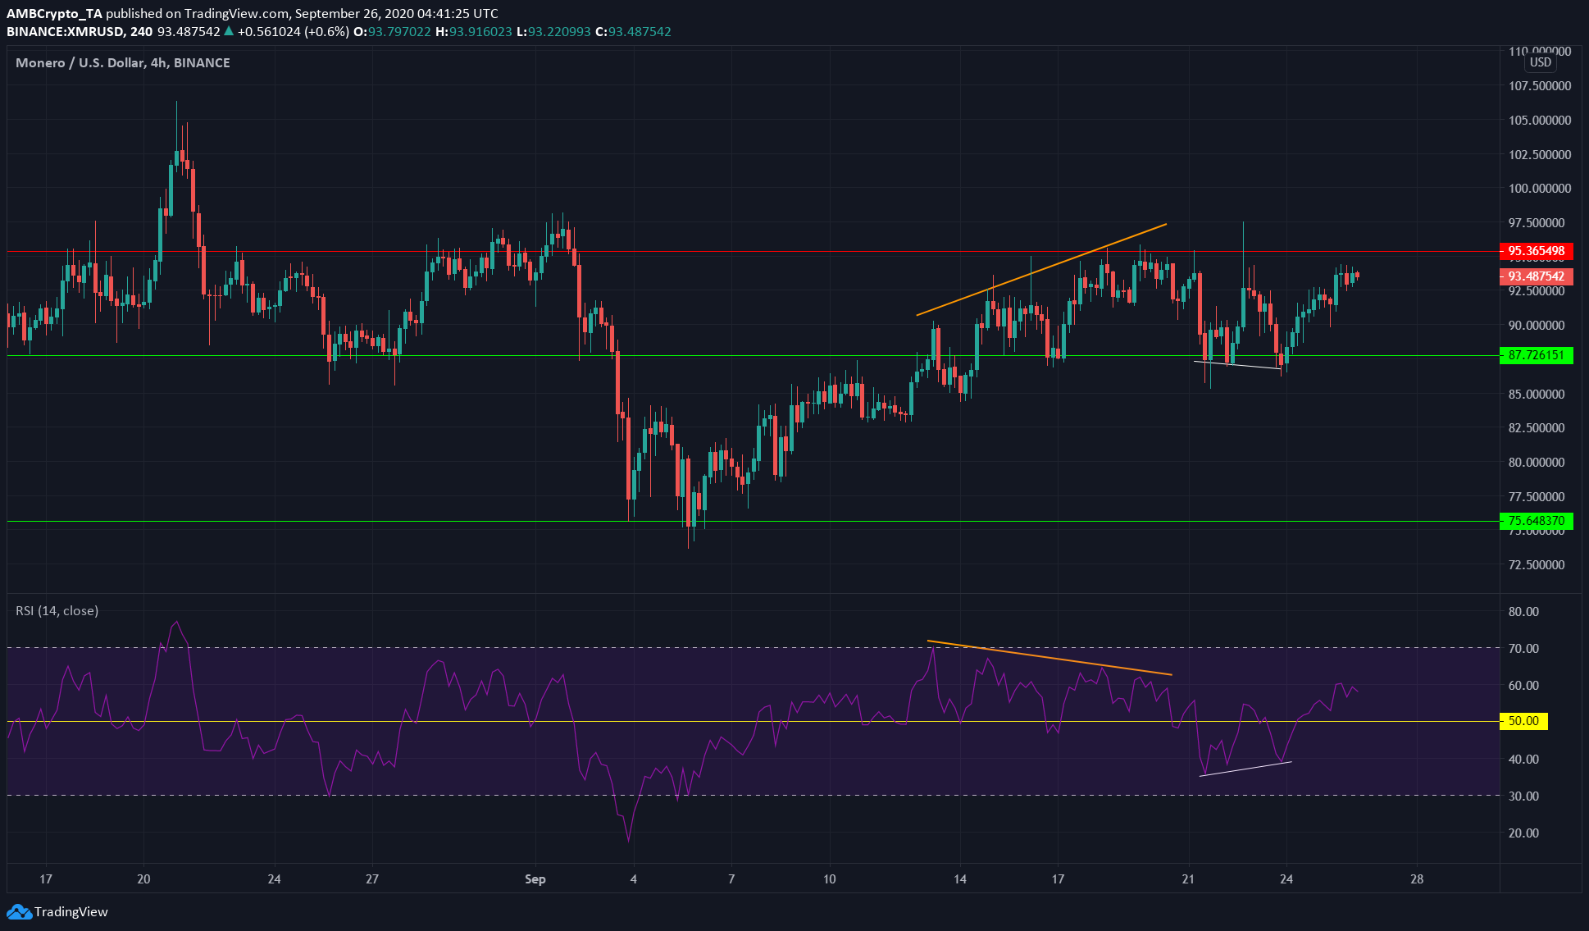The width and height of the screenshot is (1589, 931).
Task: Click the yellow RSI 50.00 label
Action: pos(1523,721)
